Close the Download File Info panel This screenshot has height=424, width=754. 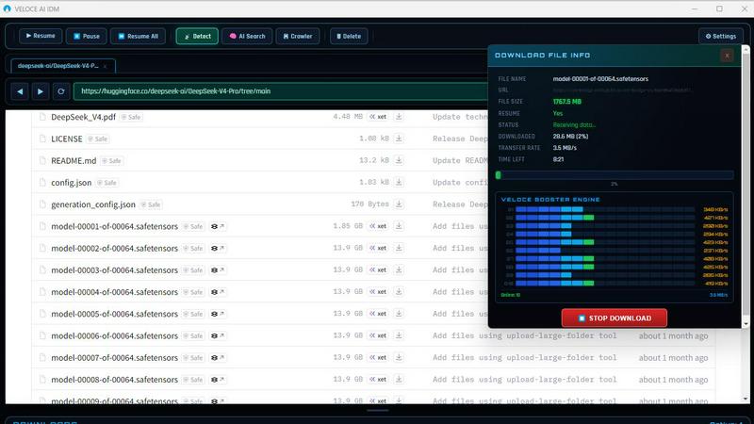click(727, 56)
